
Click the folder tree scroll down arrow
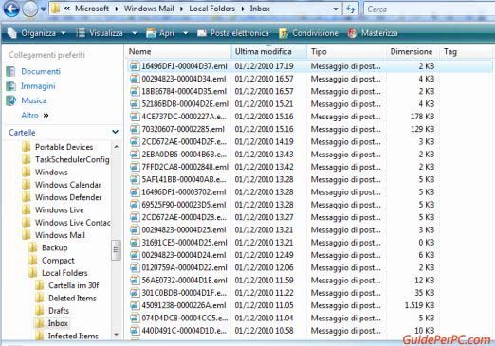click(117, 334)
